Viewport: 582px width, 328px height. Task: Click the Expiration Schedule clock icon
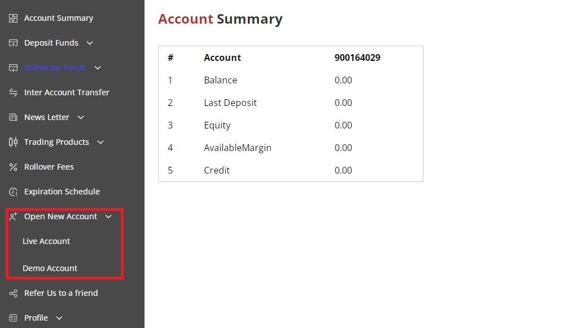[14, 192]
